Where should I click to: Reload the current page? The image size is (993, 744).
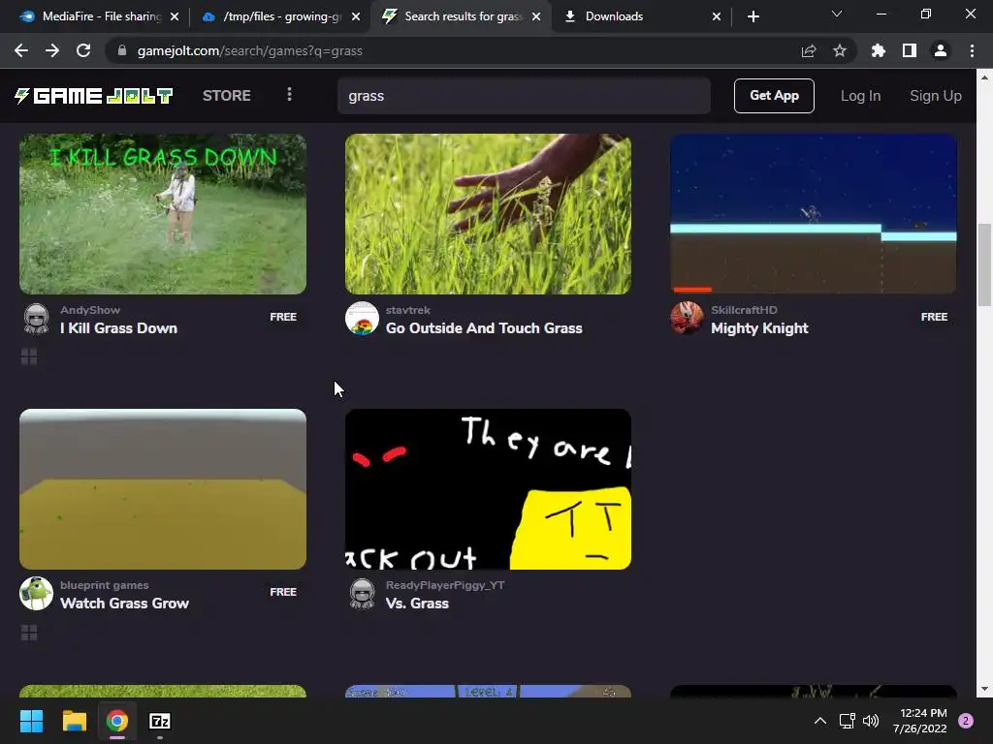(x=83, y=50)
